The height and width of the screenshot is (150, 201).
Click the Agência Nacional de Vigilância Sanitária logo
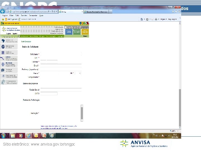click(11, 29)
